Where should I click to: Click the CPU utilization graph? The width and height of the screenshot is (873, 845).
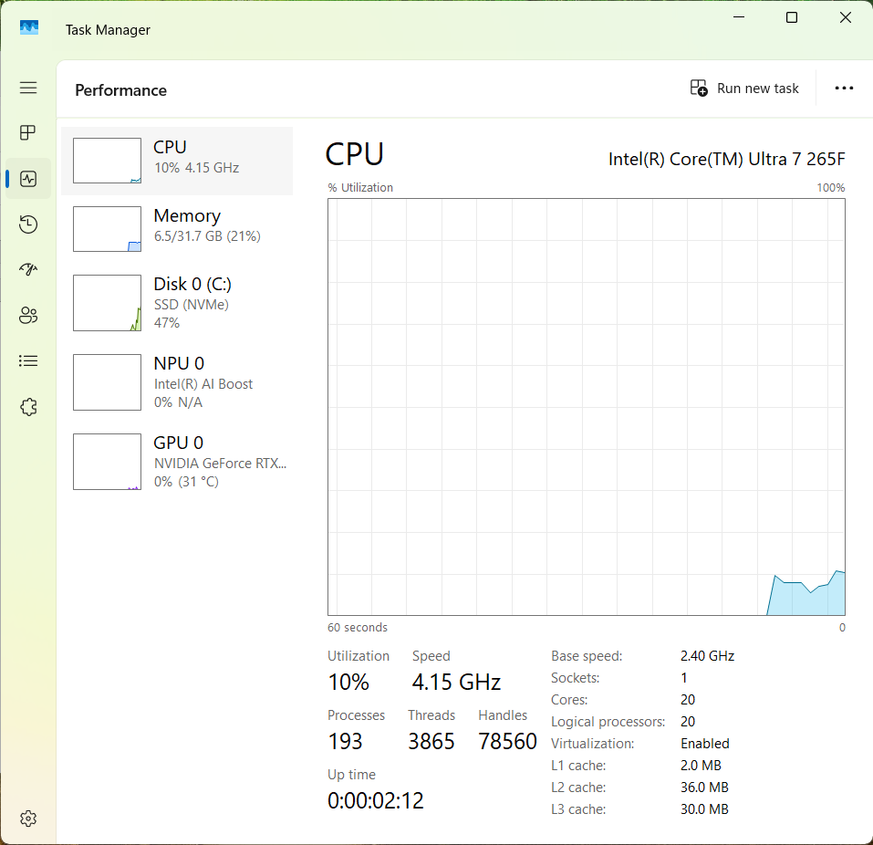[587, 407]
